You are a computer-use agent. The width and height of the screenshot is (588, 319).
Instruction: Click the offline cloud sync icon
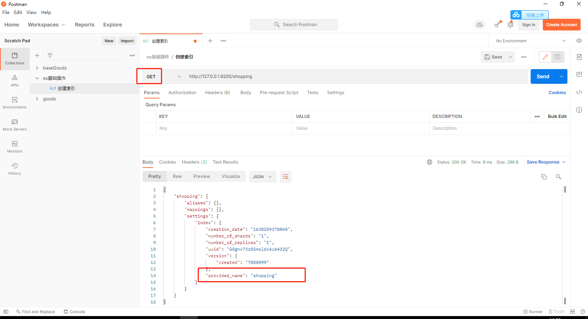coord(480,25)
